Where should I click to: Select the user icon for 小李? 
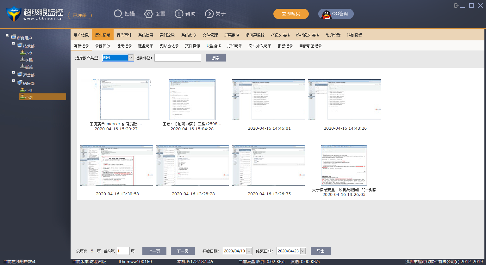pyautogui.click(x=22, y=53)
